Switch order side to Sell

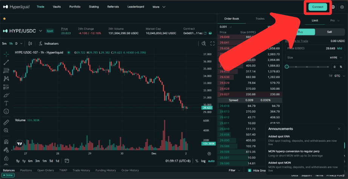point(329,32)
